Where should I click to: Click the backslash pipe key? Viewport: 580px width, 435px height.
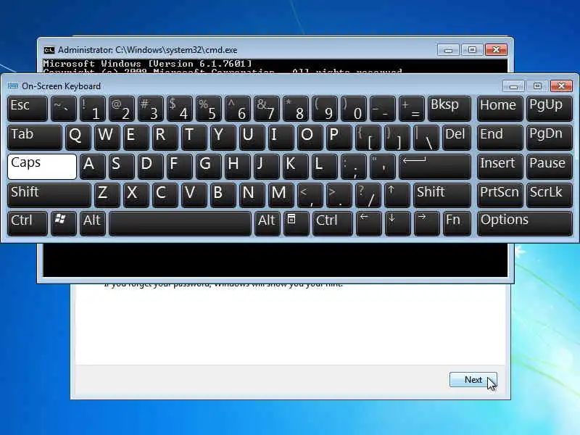coord(426,137)
